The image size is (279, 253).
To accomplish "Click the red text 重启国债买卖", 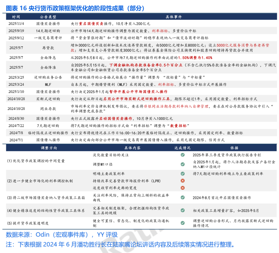I will pyautogui.click(x=91, y=24).
